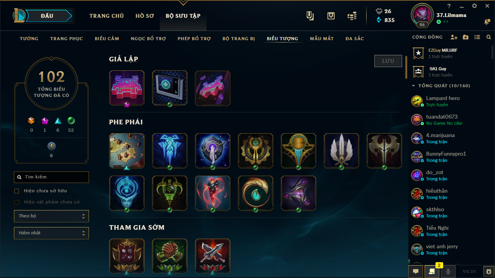Enable Hiện chưa sở hữu checkbox
Viewport: 495px width, 278px height.
pos(17,191)
